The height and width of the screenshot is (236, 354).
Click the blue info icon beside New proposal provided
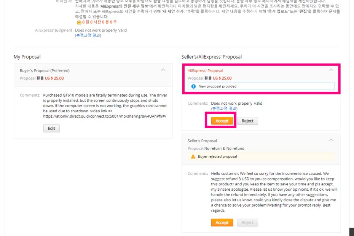[193, 86]
